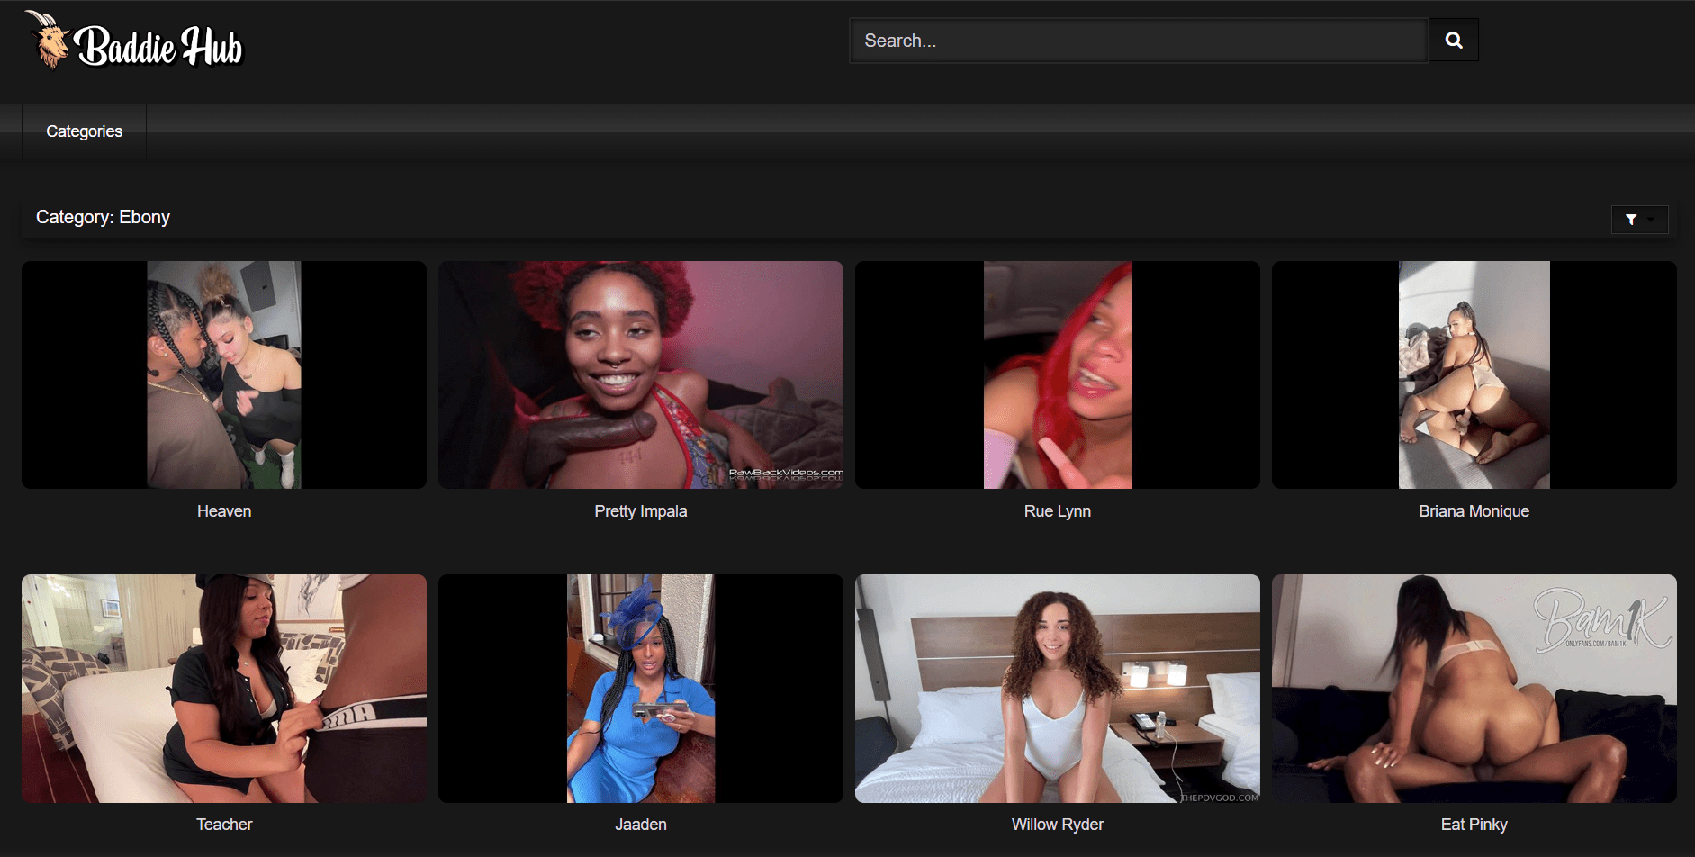1695x857 pixels.
Task: Click the magnifying glass search button
Action: (1453, 41)
